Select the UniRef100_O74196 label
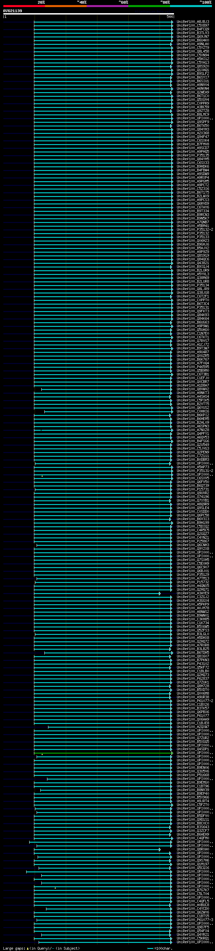The width and height of the screenshot is (215, 951). pos(193,497)
